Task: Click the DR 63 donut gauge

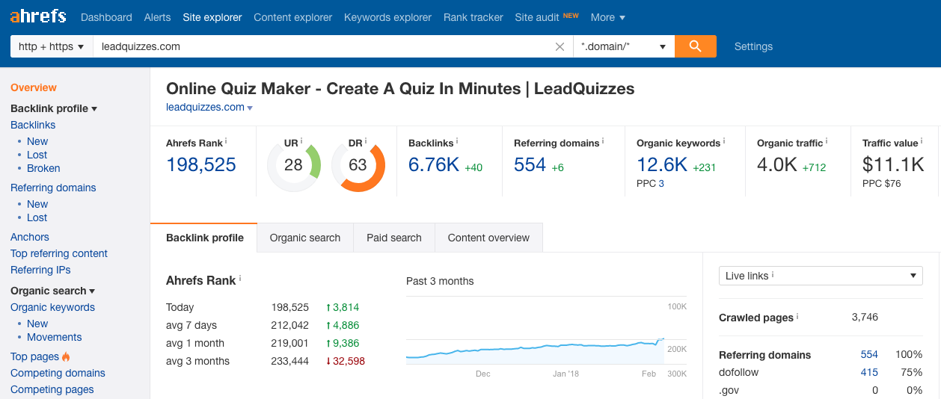Action: [358, 164]
